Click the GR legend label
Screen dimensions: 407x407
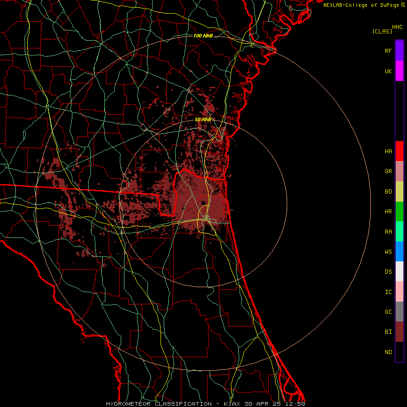click(388, 171)
